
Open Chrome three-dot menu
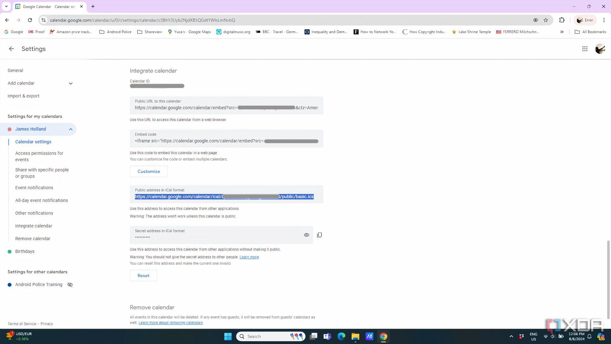point(604,20)
